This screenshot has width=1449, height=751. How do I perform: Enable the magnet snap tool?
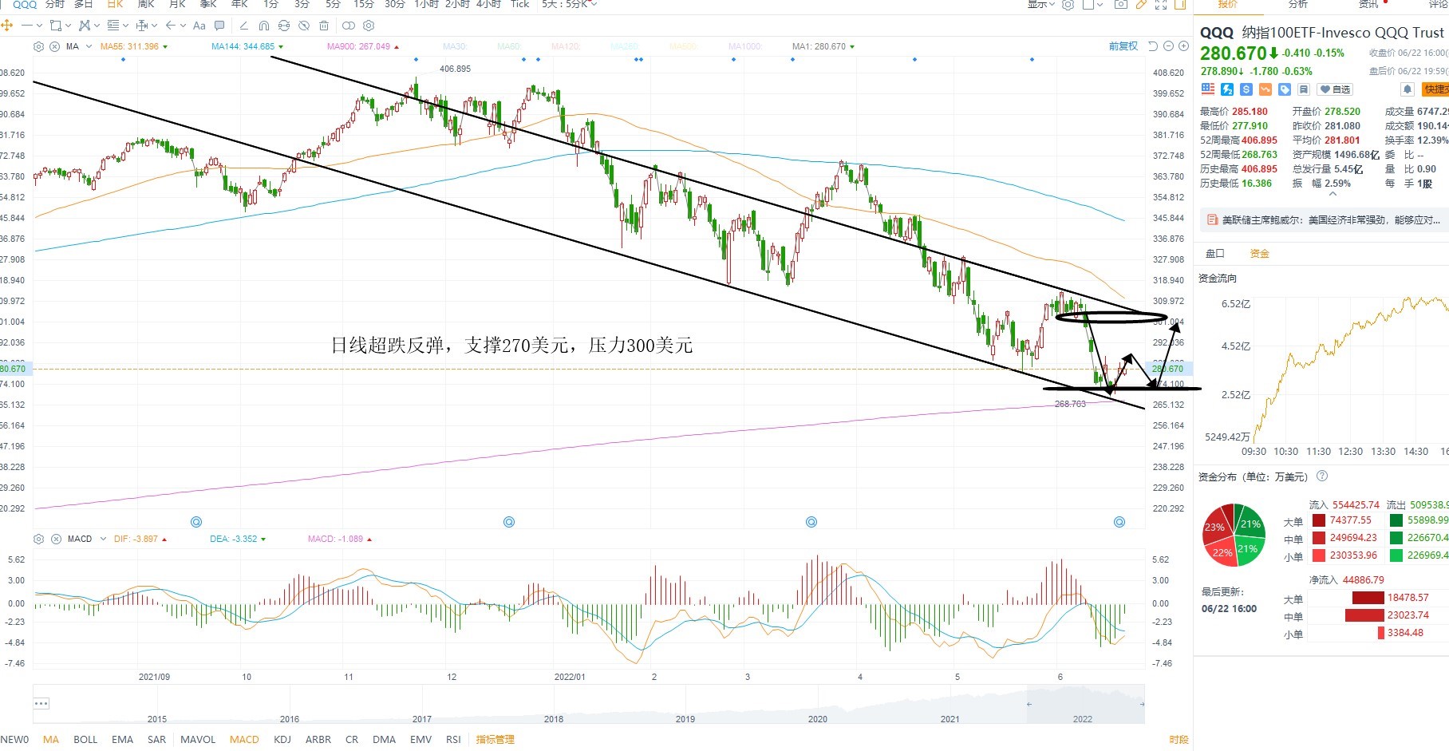coord(264,26)
